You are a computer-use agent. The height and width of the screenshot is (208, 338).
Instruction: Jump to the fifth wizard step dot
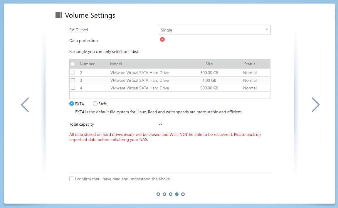(x=183, y=194)
